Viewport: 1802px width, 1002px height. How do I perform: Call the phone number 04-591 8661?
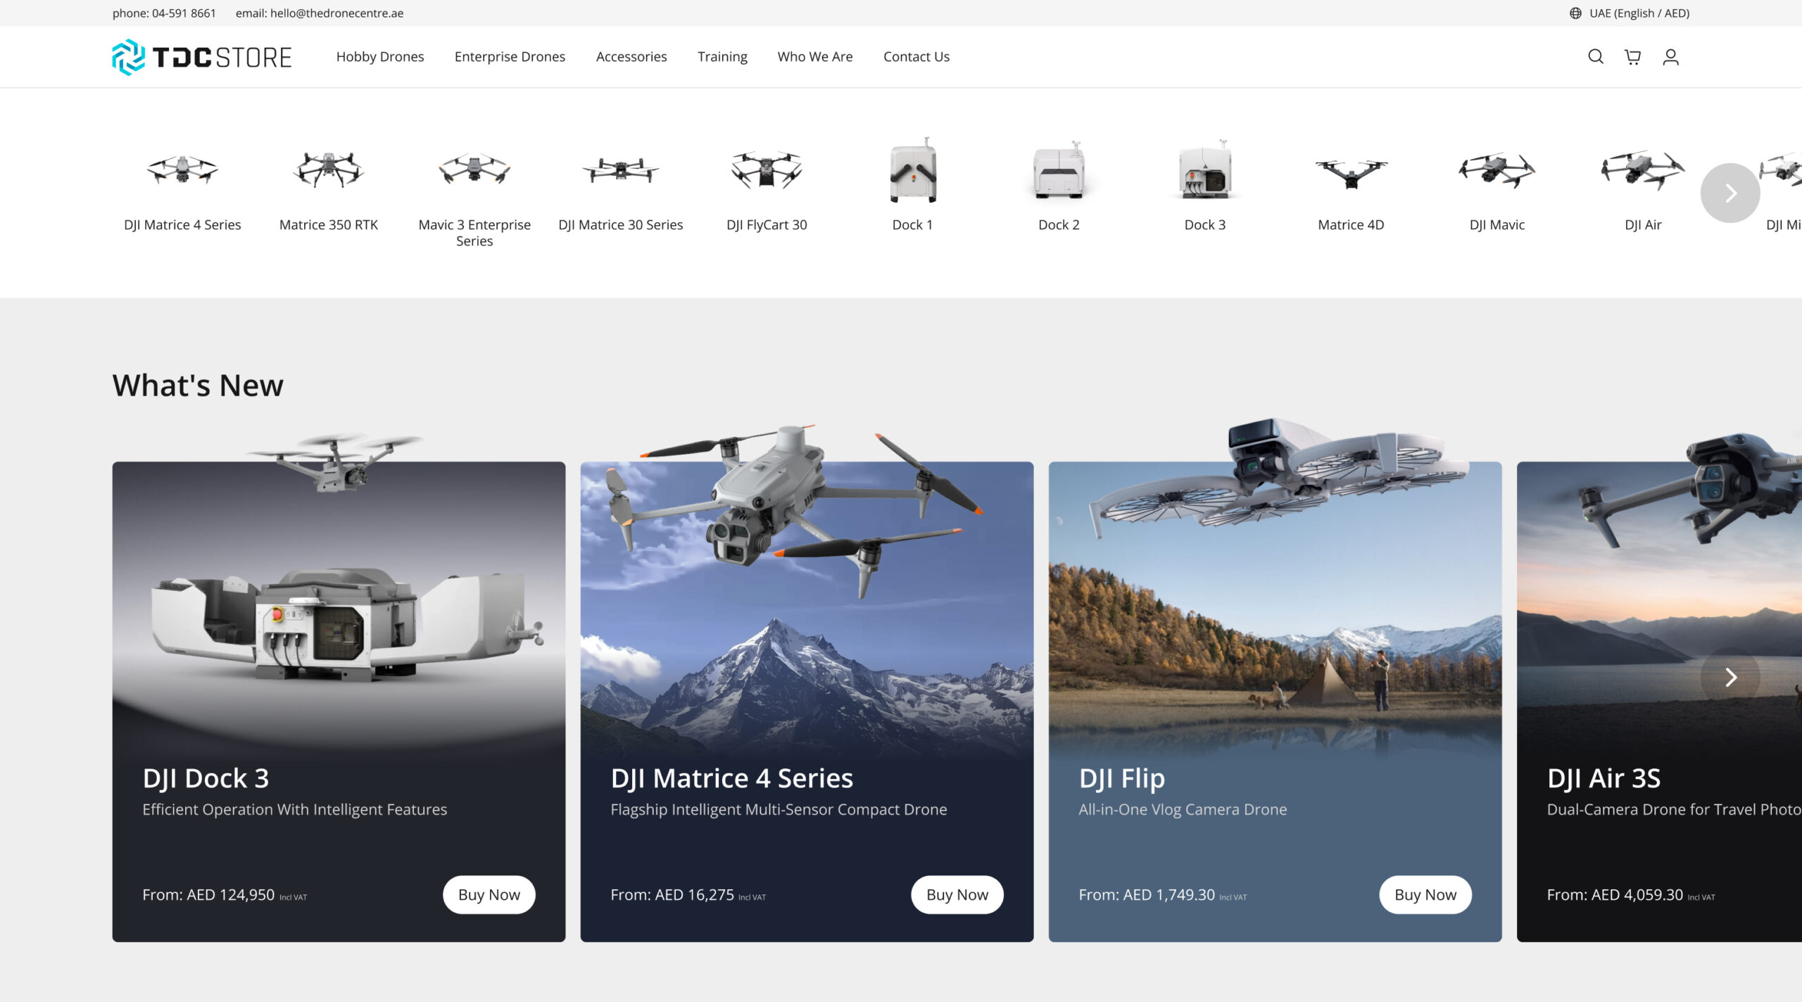164,13
